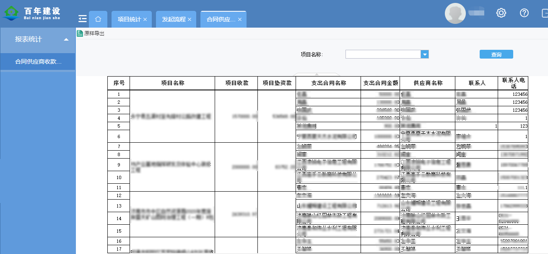Image resolution: width=548 pixels, height=254 pixels.
Task: Click phone cell 123456 in row 1
Action: pyautogui.click(x=513, y=94)
